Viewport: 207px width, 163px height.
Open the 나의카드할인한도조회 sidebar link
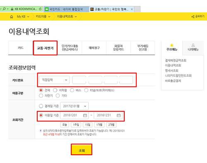tap(178, 76)
